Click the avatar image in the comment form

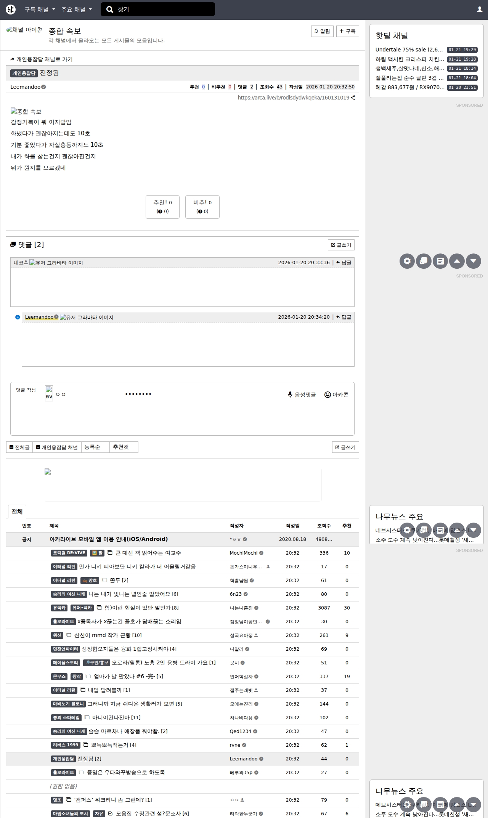[49, 393]
